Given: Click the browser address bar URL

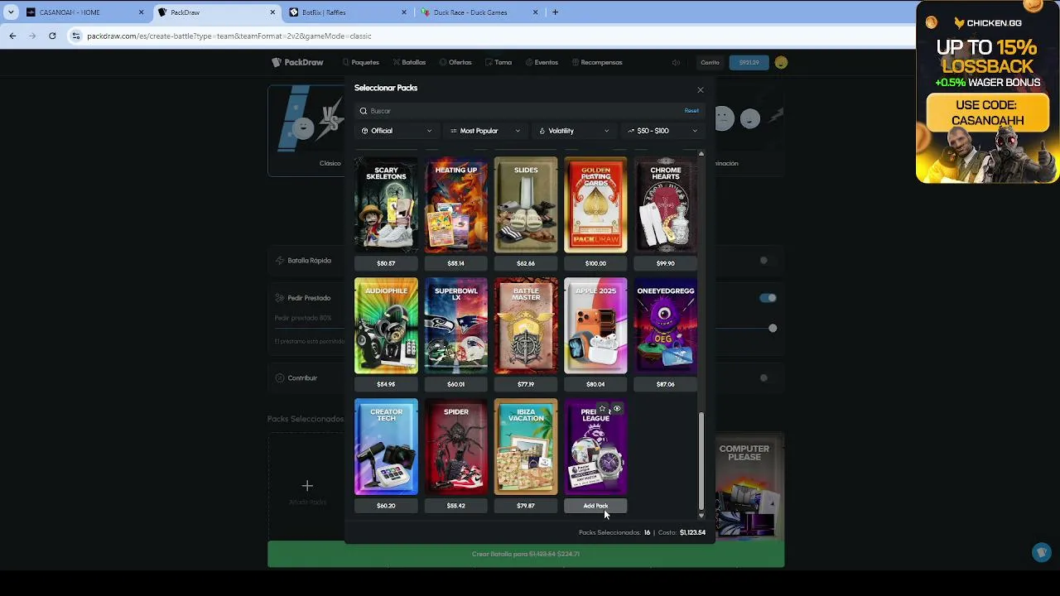Looking at the screenshot, I should pyautogui.click(x=229, y=36).
